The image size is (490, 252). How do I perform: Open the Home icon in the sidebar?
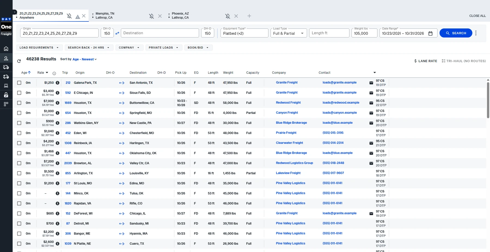click(6, 49)
